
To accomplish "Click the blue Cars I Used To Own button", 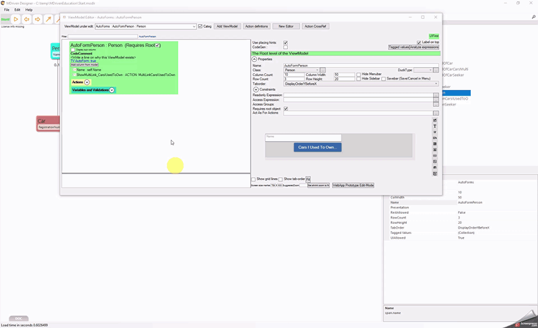I will coord(317,147).
